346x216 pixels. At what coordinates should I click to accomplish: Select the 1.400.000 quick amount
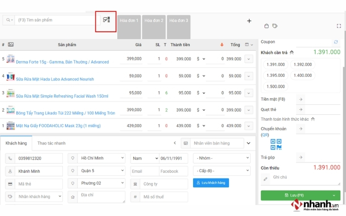[x=303, y=75]
